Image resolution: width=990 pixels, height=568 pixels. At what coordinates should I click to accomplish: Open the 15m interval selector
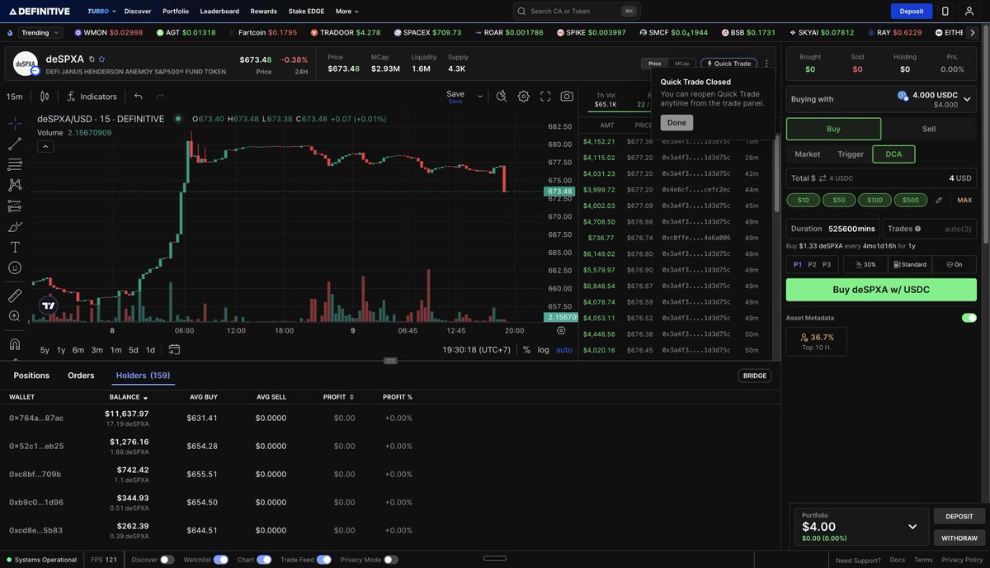click(x=14, y=97)
